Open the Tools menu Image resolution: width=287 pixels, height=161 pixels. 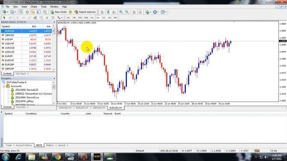43,7
